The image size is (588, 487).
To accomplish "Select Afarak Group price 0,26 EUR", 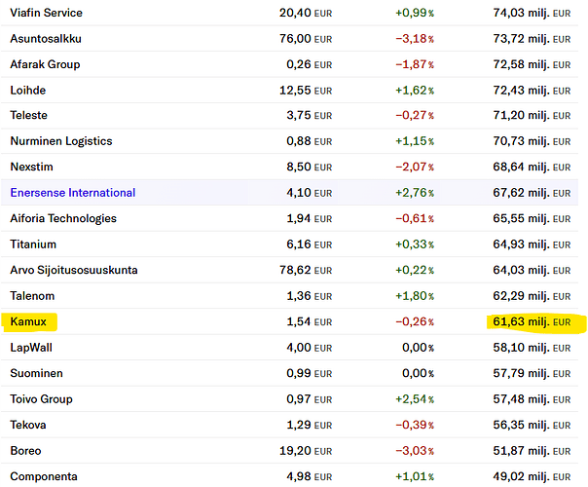I will point(310,64).
